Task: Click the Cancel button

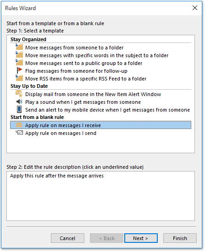Action: pyautogui.click(x=67, y=238)
